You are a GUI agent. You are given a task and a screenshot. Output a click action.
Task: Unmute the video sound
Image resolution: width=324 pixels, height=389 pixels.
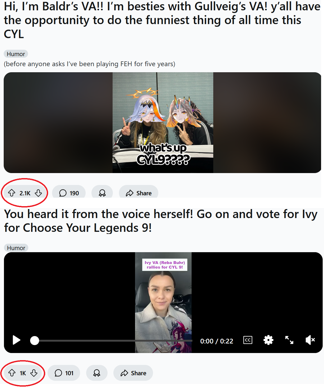point(310,340)
